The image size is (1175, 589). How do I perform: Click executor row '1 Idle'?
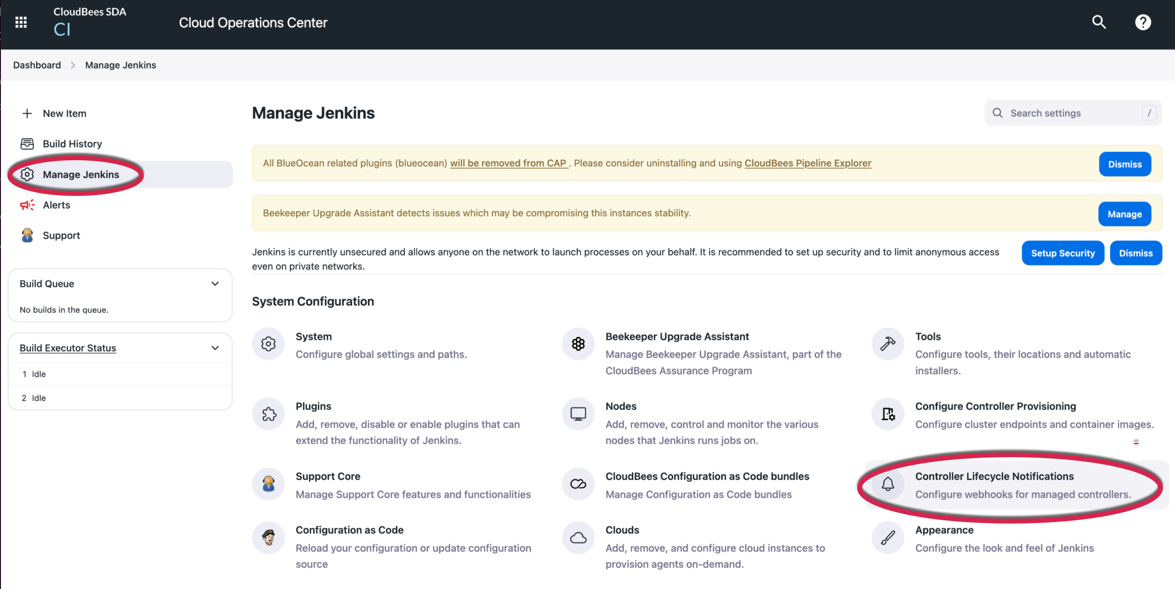point(120,374)
